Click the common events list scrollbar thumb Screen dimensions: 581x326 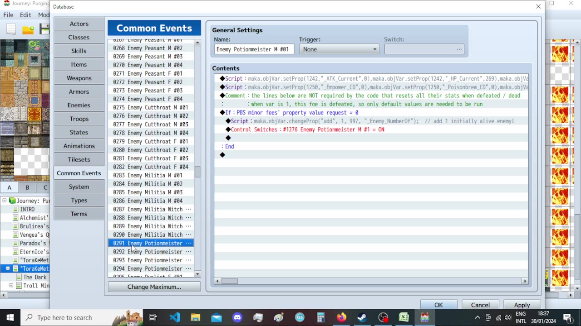[x=197, y=172]
